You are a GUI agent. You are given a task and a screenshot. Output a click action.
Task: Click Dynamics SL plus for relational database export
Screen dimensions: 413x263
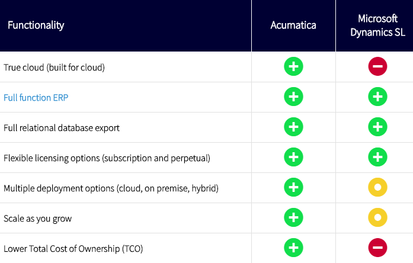pyautogui.click(x=377, y=127)
